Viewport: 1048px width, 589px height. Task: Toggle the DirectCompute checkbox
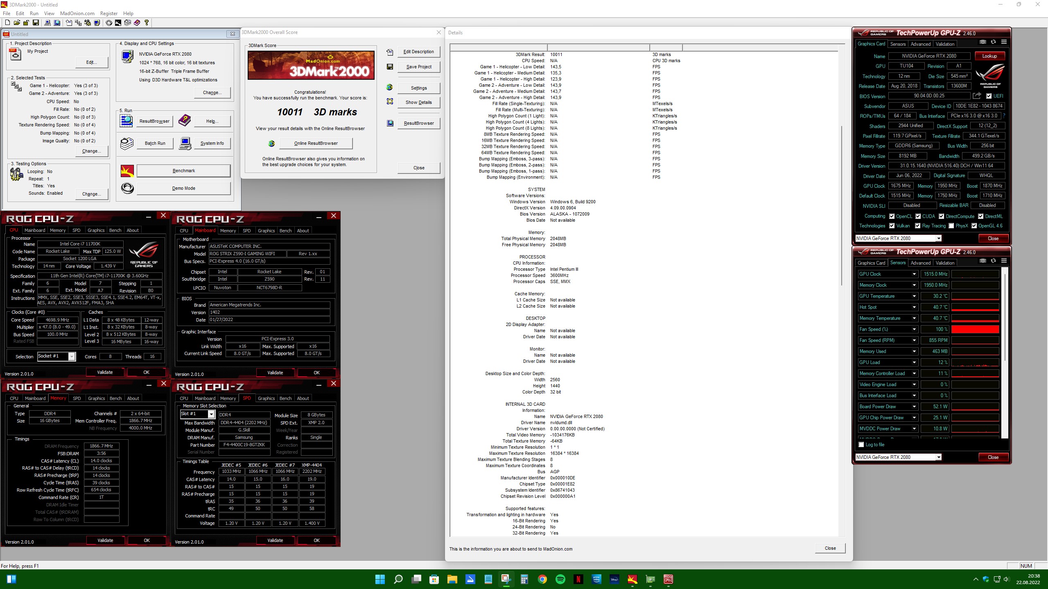(x=942, y=216)
